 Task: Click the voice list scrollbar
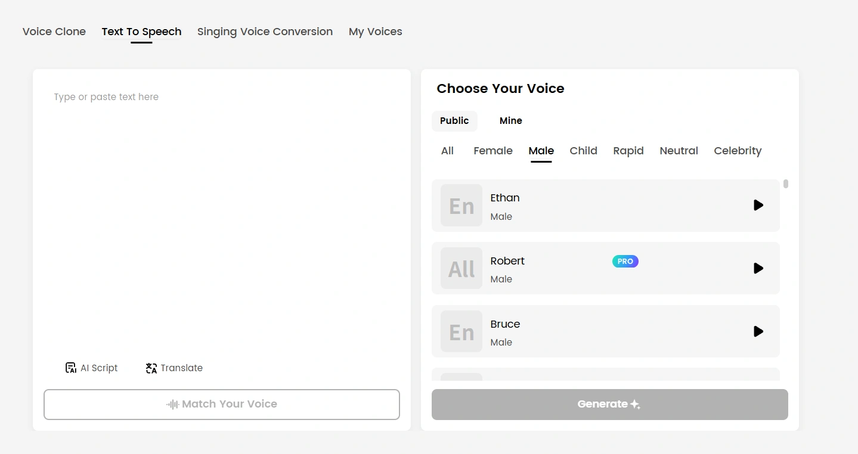(x=786, y=184)
